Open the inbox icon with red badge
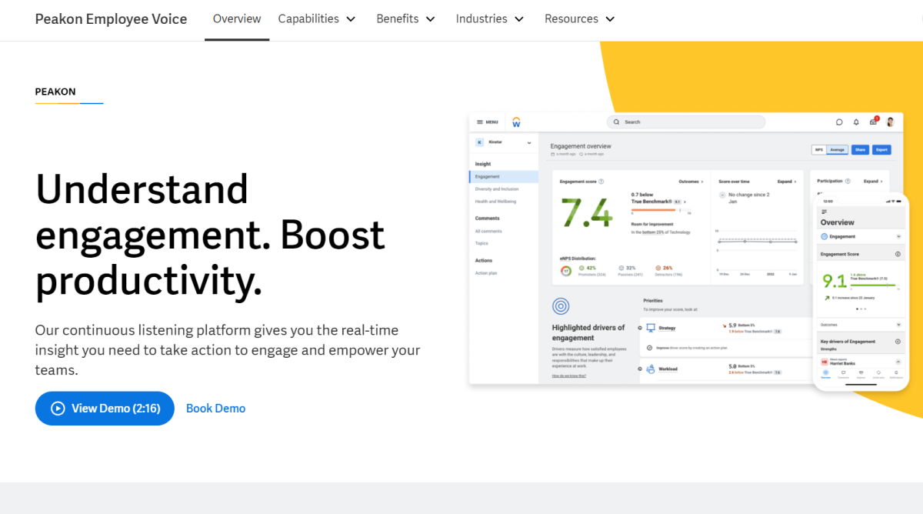Screen dimensions: 923x514 [x=873, y=122]
